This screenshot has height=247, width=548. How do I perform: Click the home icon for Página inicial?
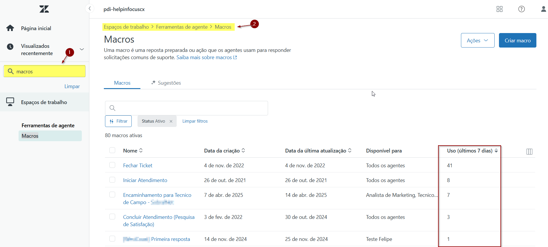(10, 28)
